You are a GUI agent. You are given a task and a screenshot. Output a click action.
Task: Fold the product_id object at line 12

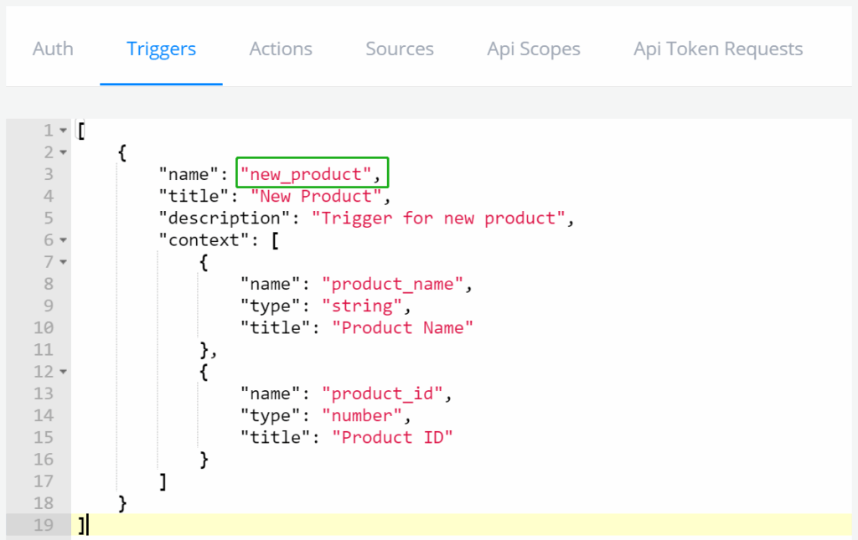click(x=63, y=372)
